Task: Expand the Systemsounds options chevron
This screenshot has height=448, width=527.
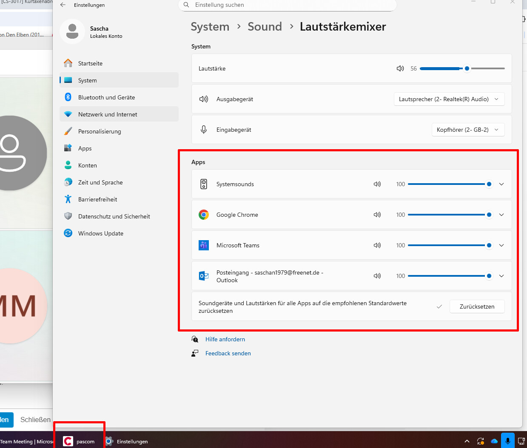Action: coord(501,184)
